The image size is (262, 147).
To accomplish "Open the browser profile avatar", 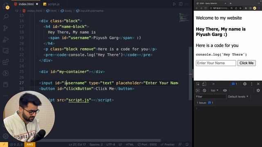I will coord(255,8).
